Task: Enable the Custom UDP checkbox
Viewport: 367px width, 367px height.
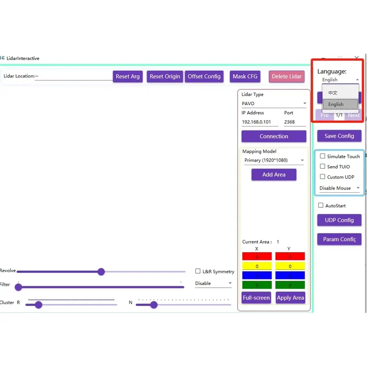Action: (x=323, y=177)
